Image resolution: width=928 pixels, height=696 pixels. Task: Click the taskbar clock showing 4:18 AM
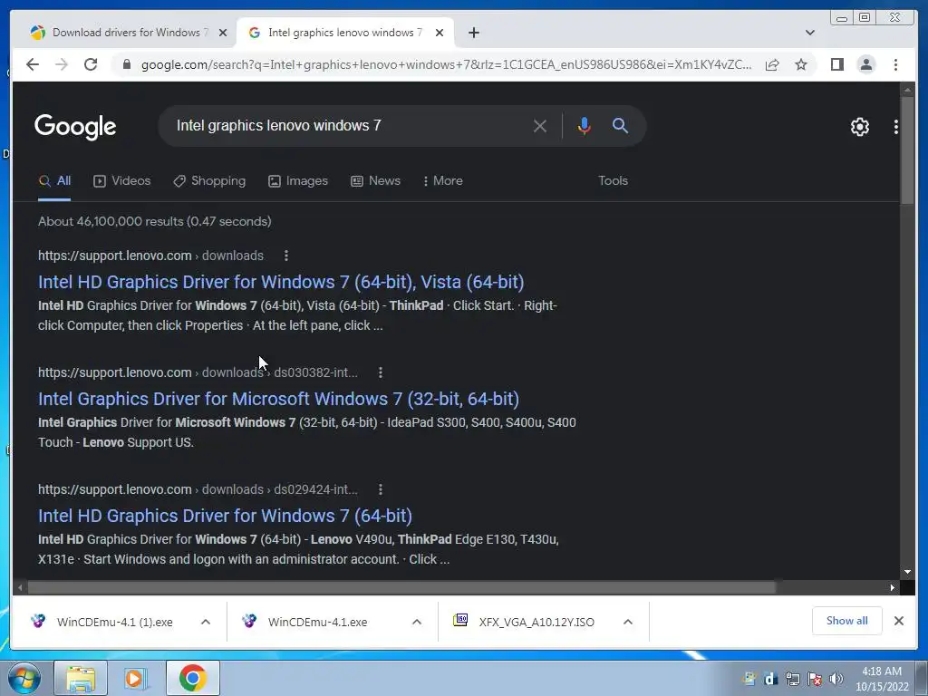(x=882, y=679)
